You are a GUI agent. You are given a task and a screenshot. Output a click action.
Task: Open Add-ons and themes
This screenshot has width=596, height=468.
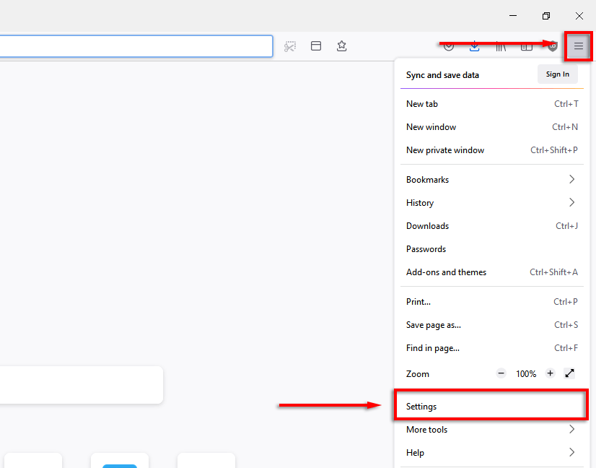[492, 272]
